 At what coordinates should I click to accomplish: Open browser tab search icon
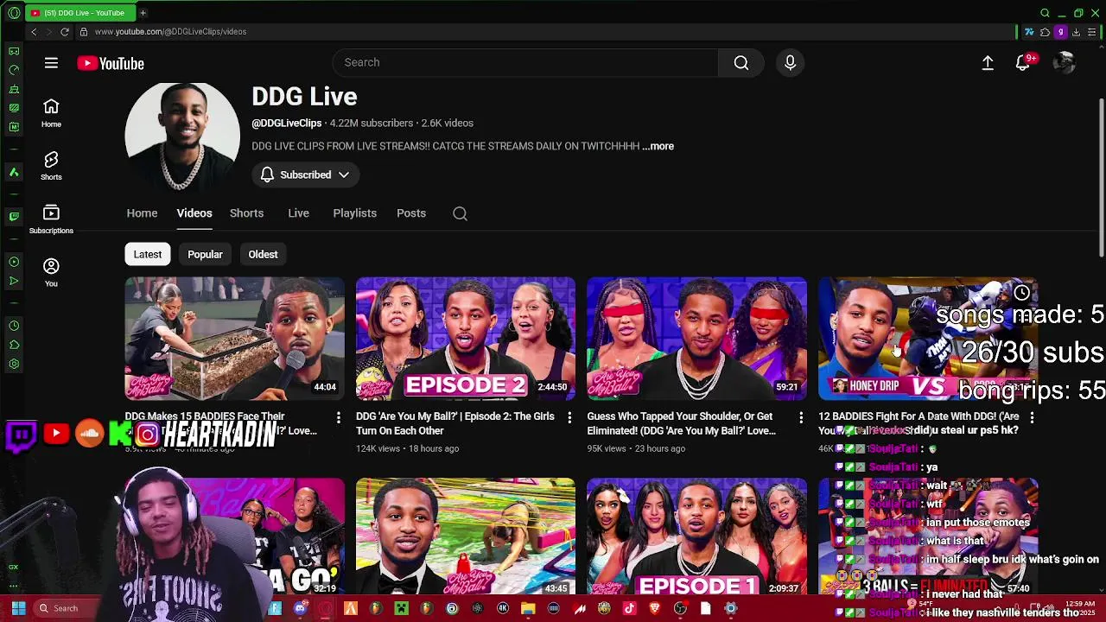coord(1045,13)
